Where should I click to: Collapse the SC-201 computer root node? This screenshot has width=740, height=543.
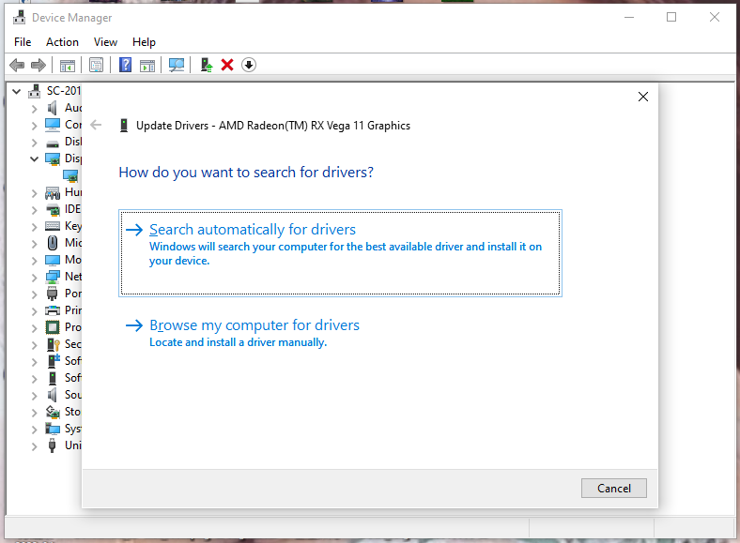[x=17, y=91]
